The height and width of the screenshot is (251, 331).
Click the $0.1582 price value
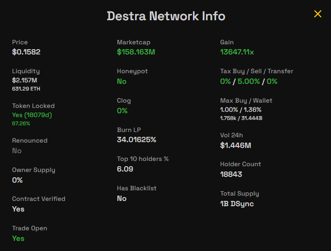click(x=26, y=52)
